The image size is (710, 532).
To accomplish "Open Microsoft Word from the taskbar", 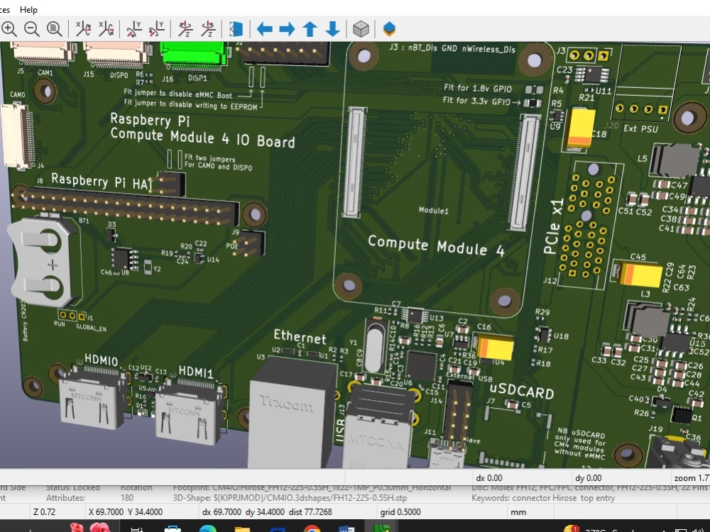I will pyautogui.click(x=346, y=528).
